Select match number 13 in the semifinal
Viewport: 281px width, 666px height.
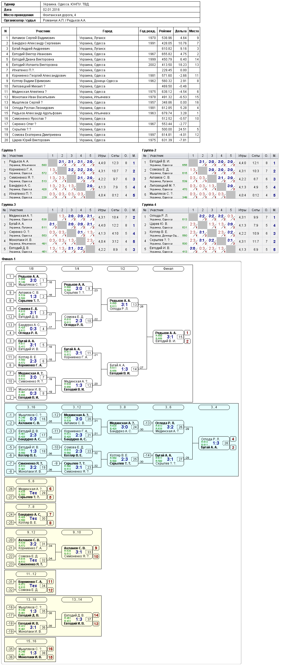tap(135, 304)
